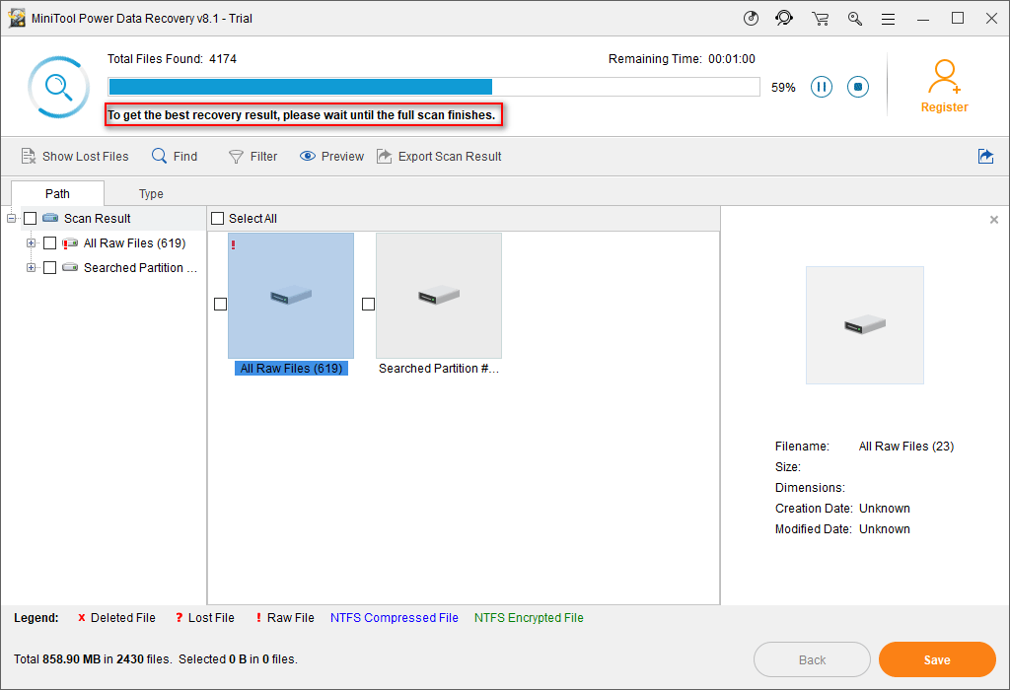
Task: Stop the scan
Action: tap(858, 87)
